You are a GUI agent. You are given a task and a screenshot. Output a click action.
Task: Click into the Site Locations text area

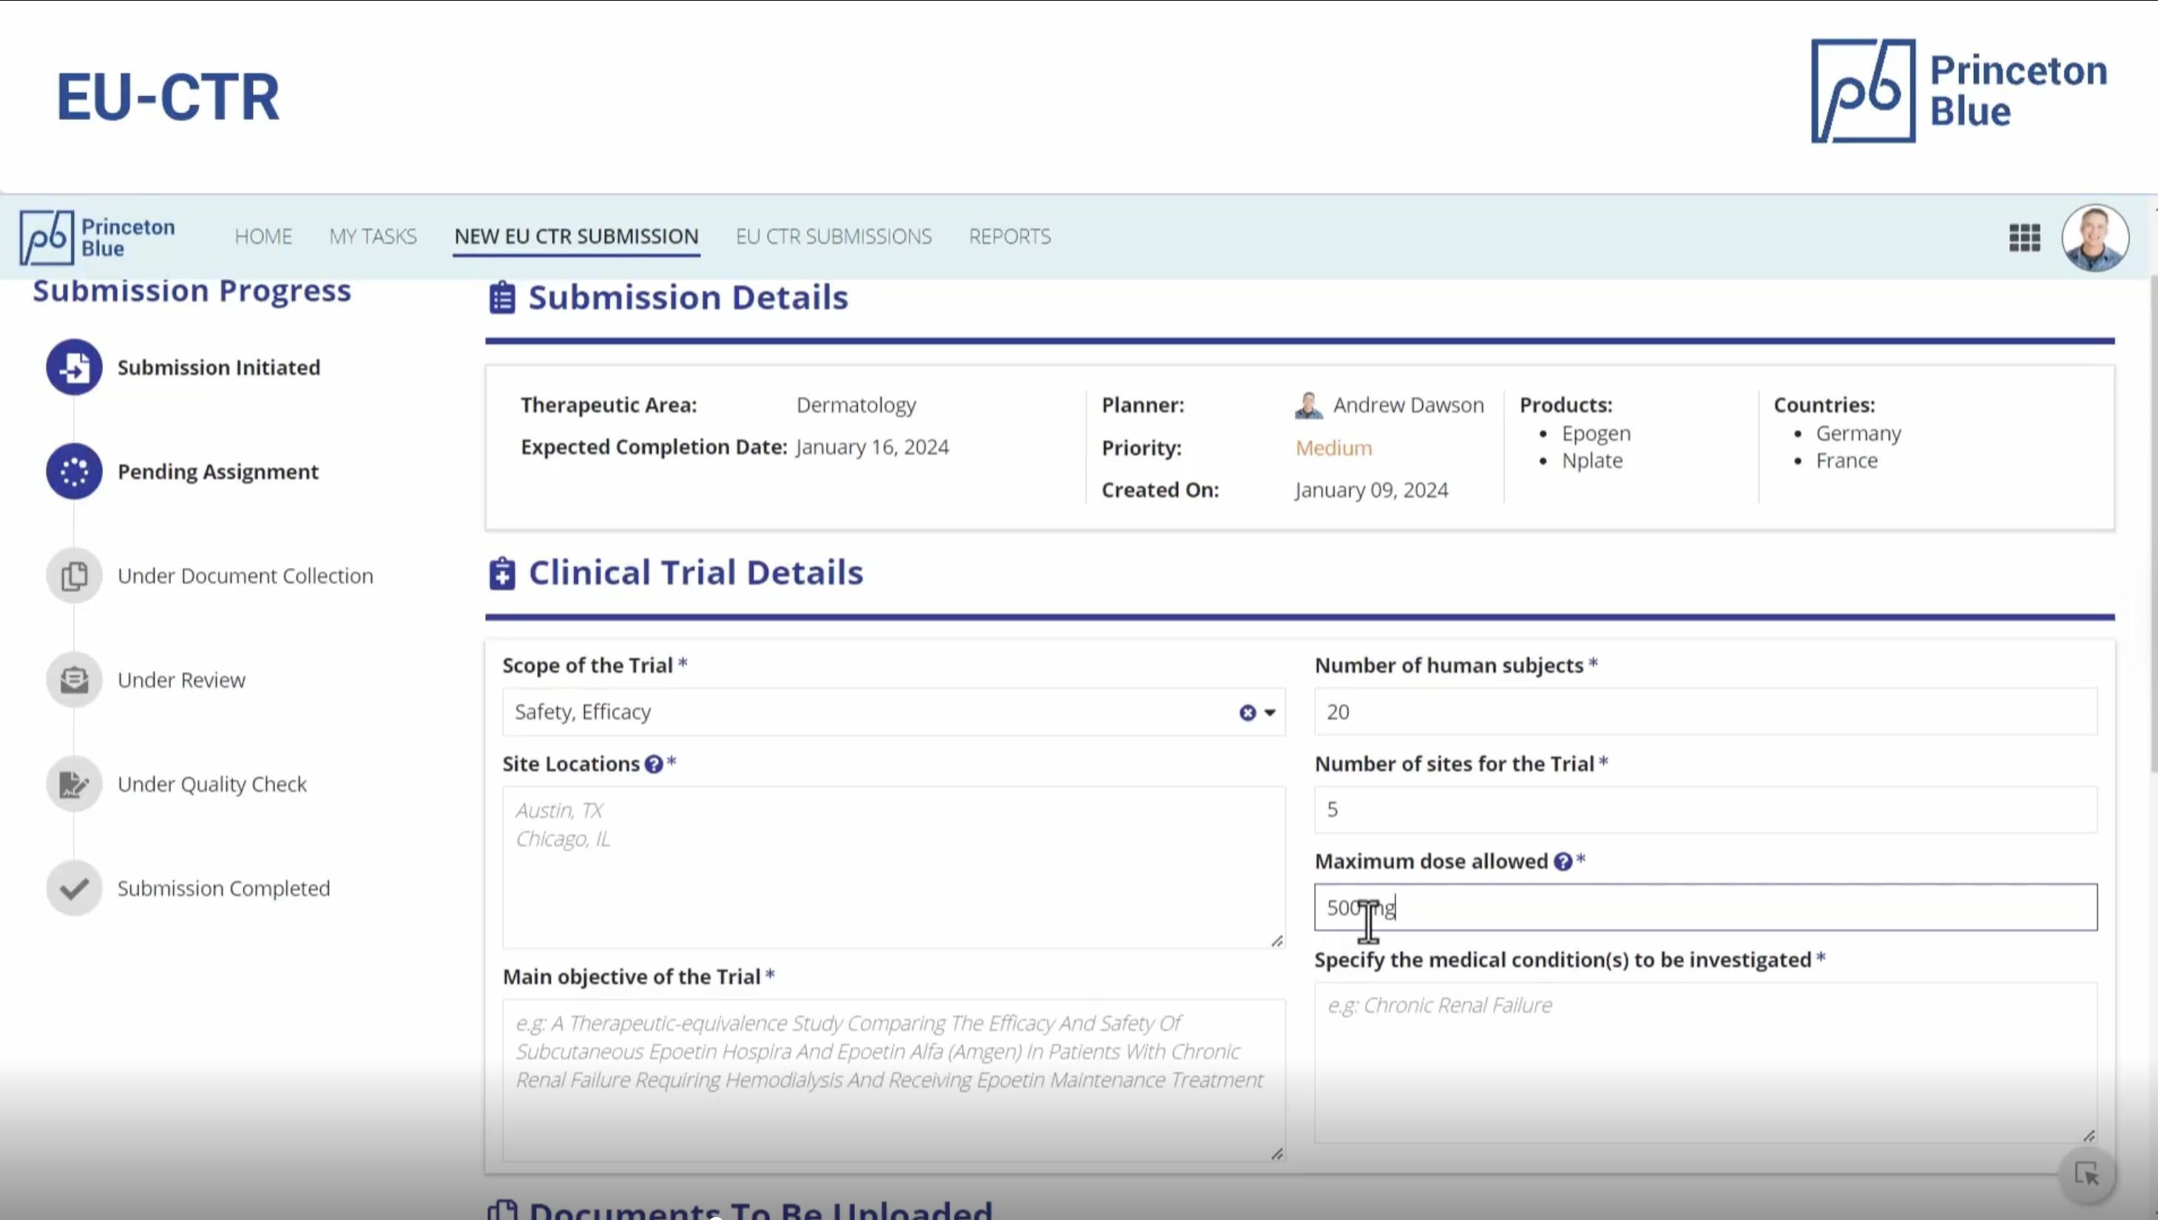click(893, 867)
